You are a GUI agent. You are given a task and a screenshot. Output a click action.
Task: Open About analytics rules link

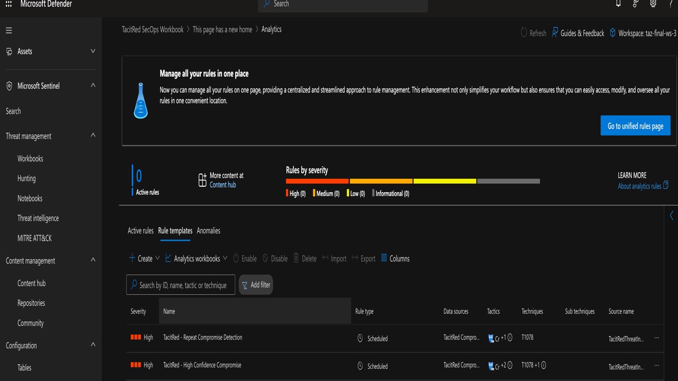point(643,186)
